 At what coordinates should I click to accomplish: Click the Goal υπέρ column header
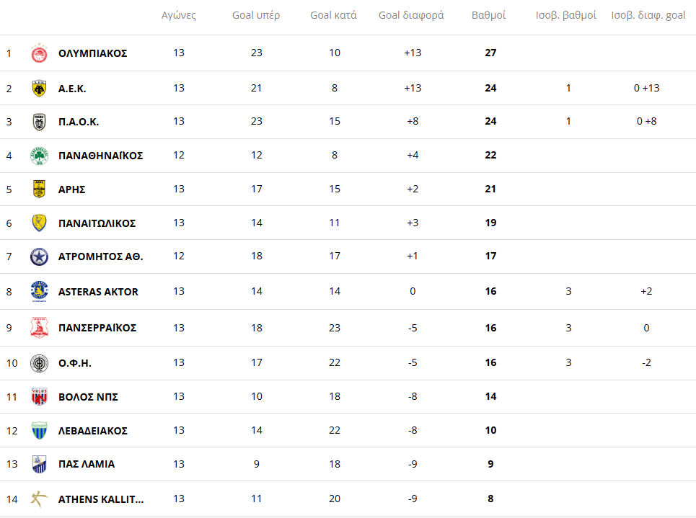[256, 15]
